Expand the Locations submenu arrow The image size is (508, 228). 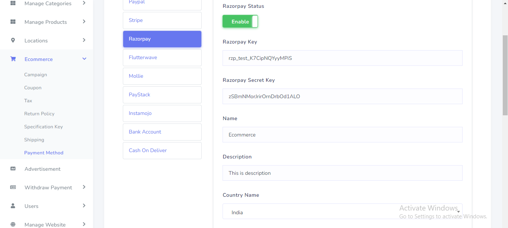coord(84,40)
